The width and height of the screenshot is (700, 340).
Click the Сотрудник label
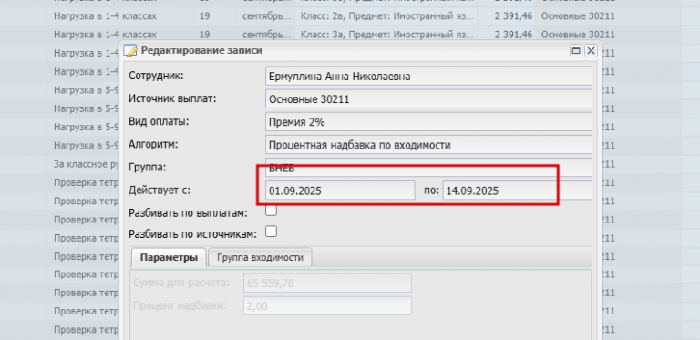pyautogui.click(x=156, y=76)
